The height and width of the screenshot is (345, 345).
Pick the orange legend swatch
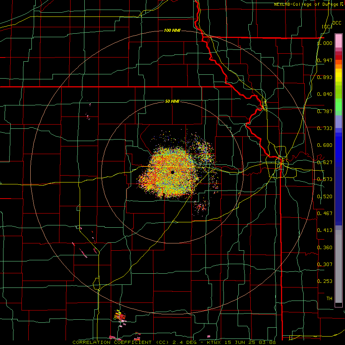tap(338, 66)
